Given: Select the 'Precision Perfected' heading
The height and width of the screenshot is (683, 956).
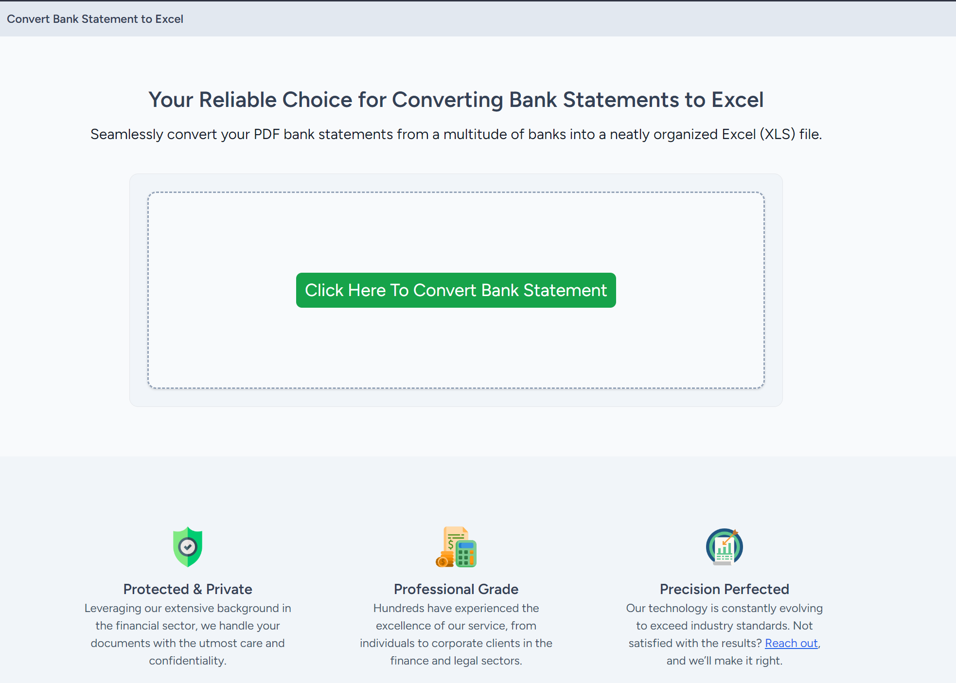Looking at the screenshot, I should (x=725, y=589).
